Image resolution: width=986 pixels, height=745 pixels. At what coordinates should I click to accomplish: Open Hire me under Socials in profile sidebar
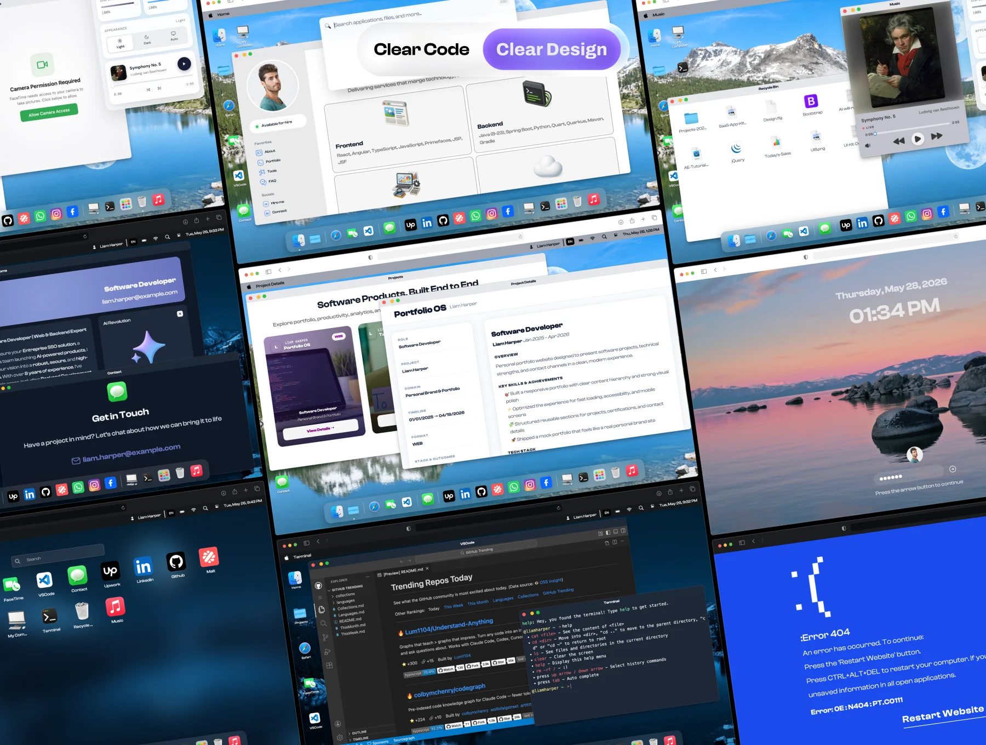274,203
